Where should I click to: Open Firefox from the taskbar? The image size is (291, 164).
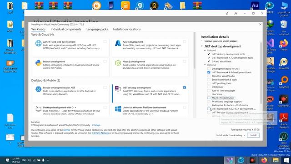[x=264, y=160]
